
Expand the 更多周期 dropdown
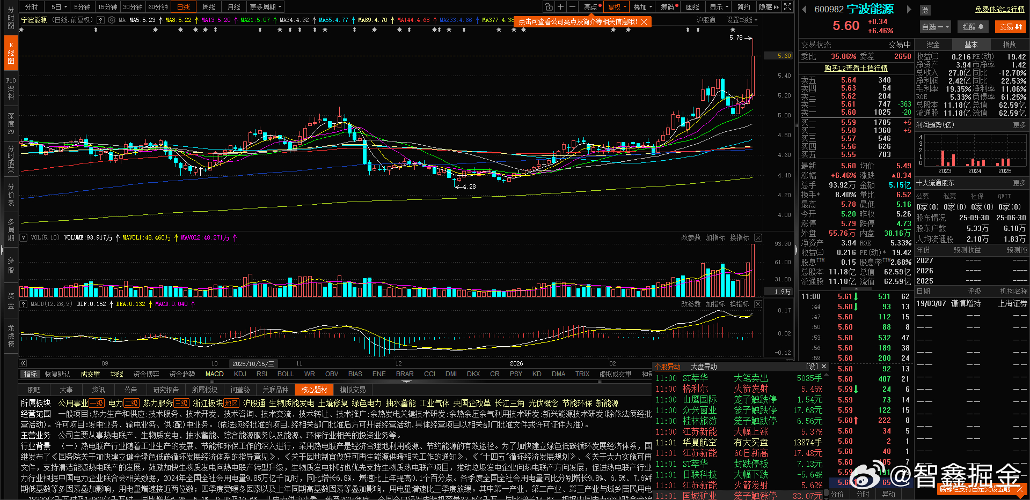[x=265, y=7]
